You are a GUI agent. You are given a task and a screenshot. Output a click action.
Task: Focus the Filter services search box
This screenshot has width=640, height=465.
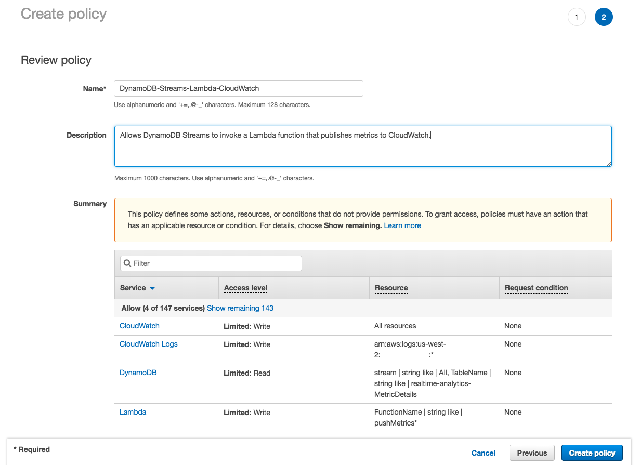(x=211, y=263)
